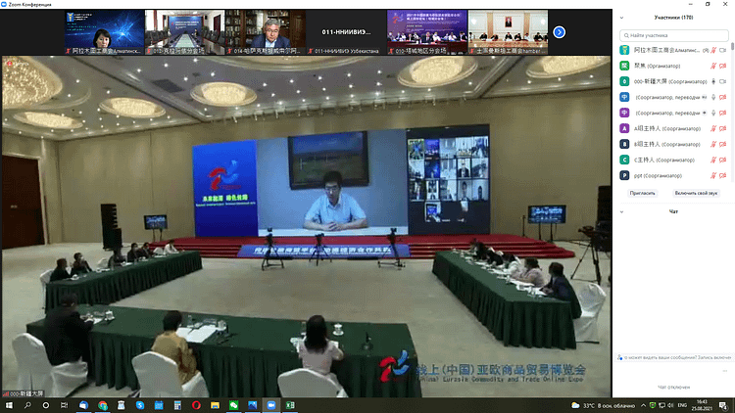Open Task View in taskbar
The image size is (735, 413).
(x=65, y=405)
